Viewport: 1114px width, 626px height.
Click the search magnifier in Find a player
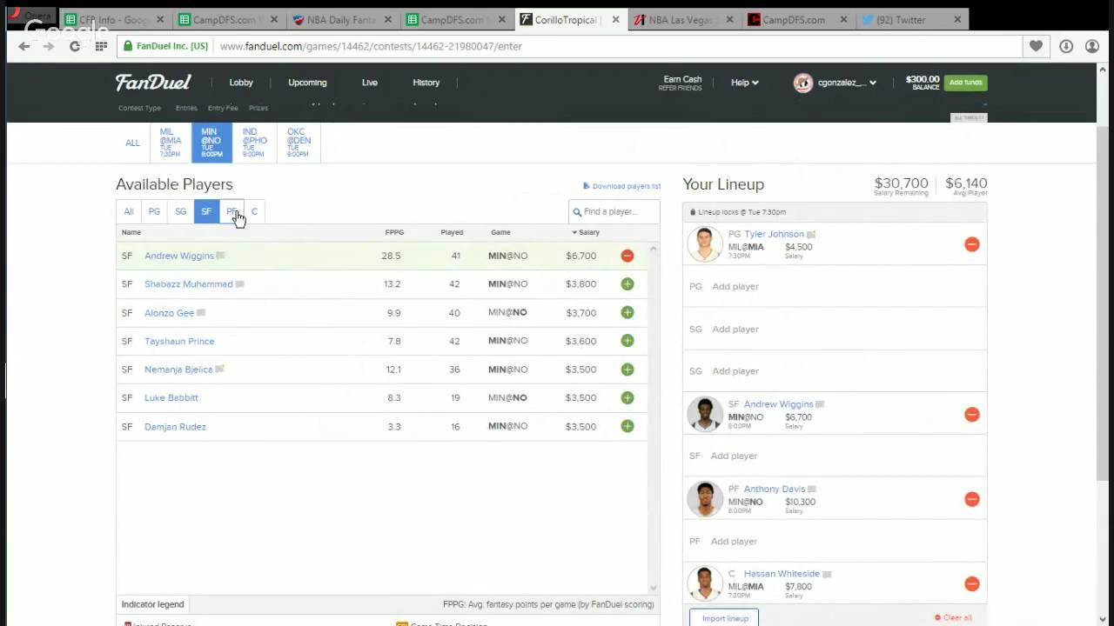point(577,212)
